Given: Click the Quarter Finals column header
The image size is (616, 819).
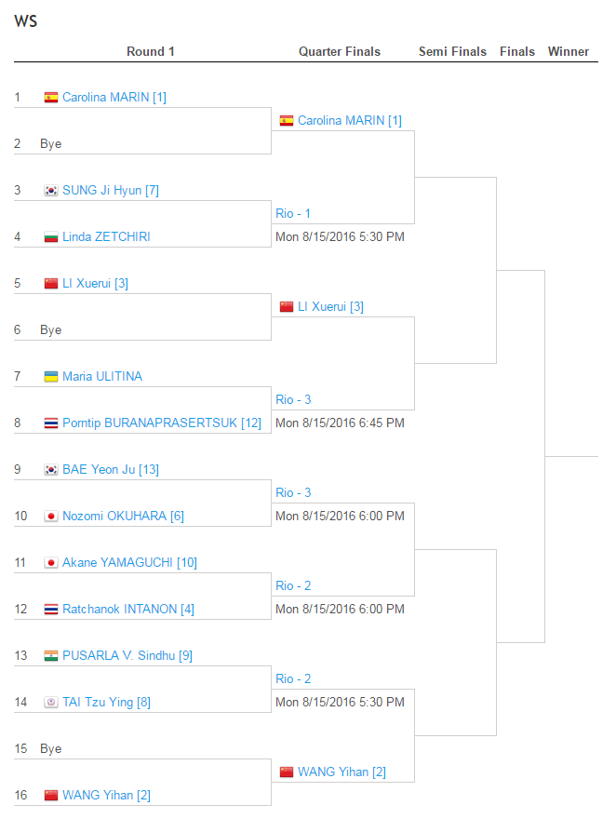Looking at the screenshot, I should click(x=340, y=52).
